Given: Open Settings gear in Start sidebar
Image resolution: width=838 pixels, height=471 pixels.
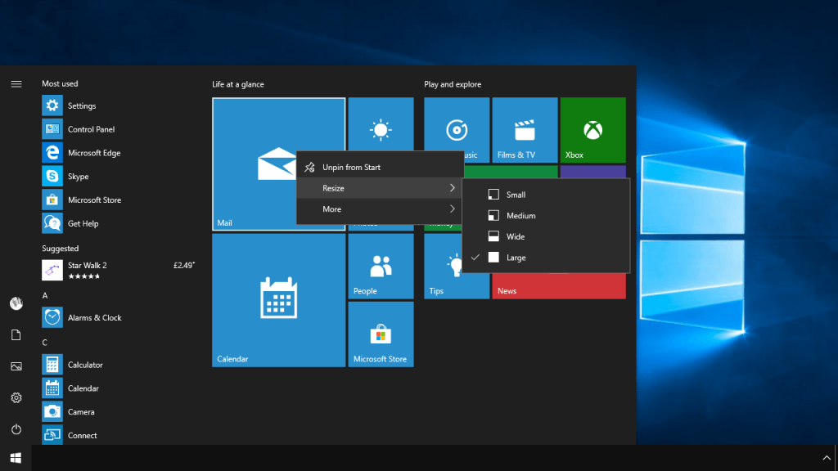Looking at the screenshot, I should [16, 398].
